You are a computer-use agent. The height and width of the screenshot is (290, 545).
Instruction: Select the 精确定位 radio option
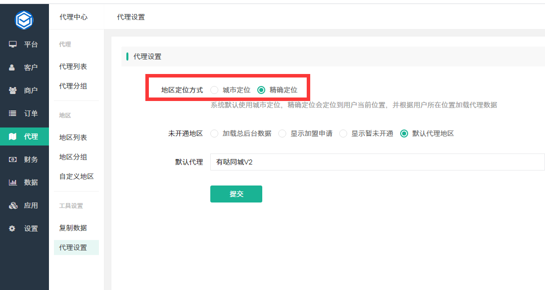pyautogui.click(x=261, y=90)
